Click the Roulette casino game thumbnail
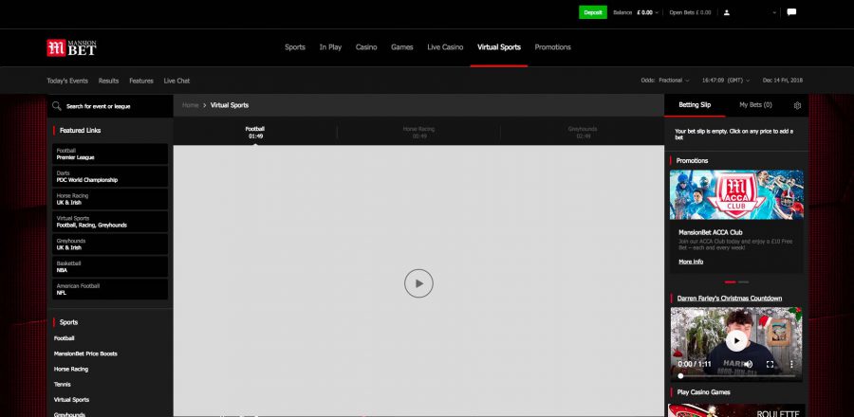Viewport: 854px width, 417px height. pyautogui.click(x=736, y=410)
